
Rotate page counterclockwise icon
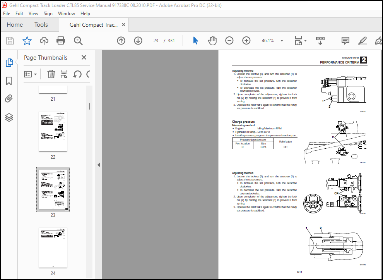pyautogui.click(x=77, y=74)
